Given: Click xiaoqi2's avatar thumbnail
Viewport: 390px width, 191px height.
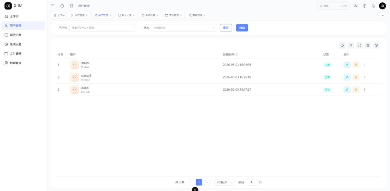Looking at the screenshot, I should (74, 77).
